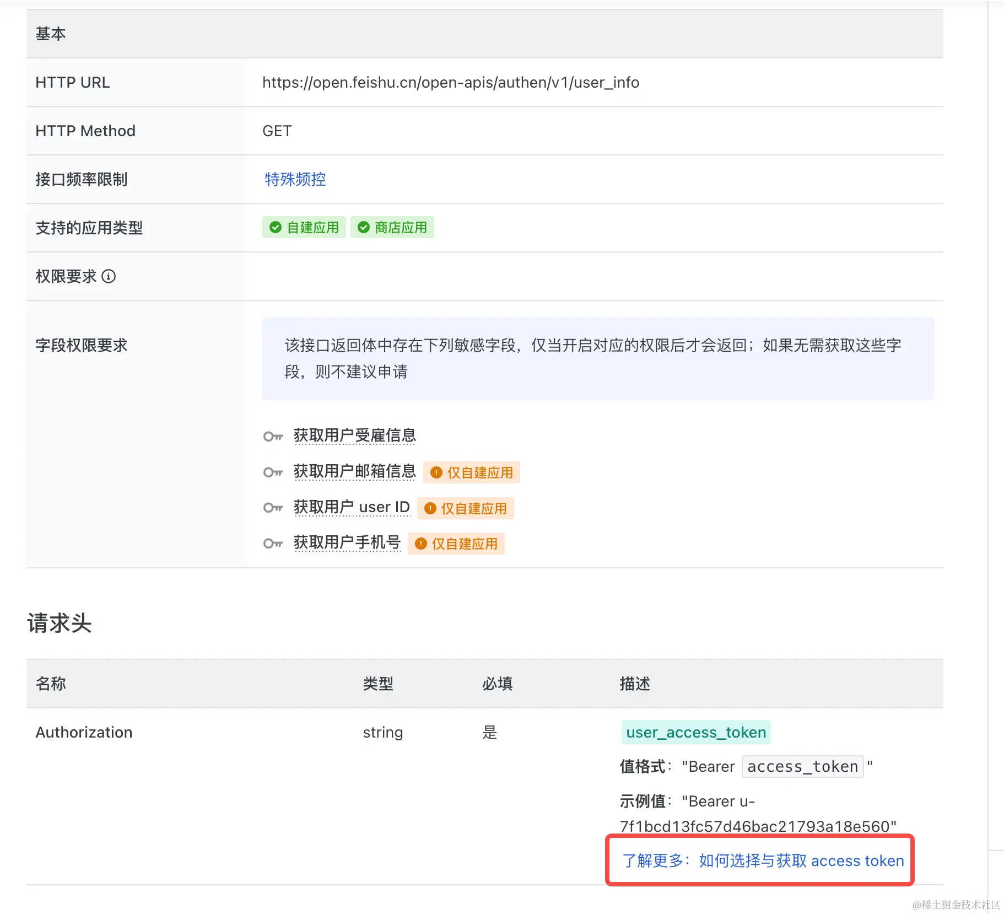Screen dimensions: 1004x914
Task: Click the HTTP URL value text
Action: (x=451, y=82)
